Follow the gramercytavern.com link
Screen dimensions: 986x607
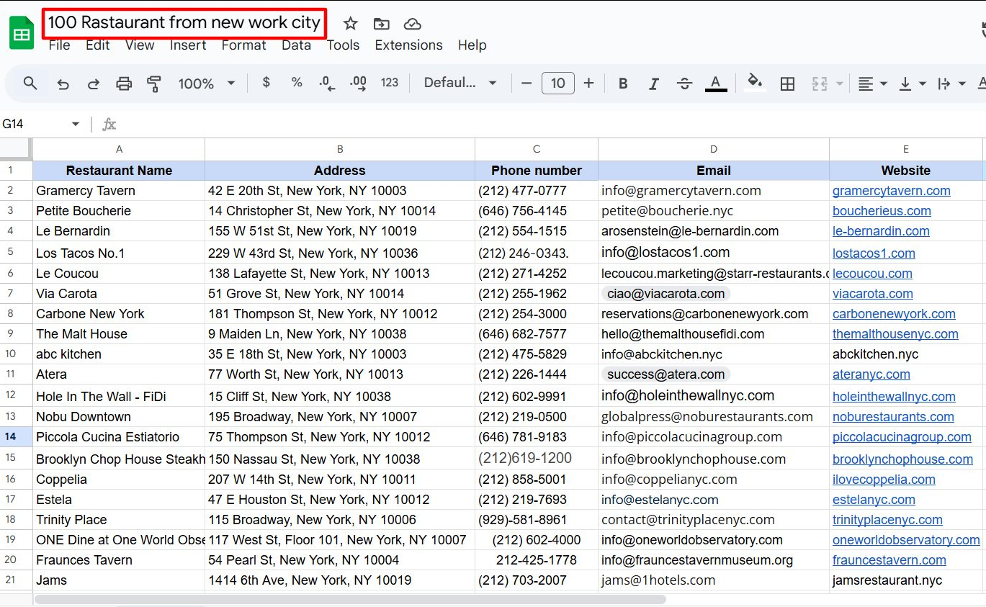pyautogui.click(x=891, y=190)
